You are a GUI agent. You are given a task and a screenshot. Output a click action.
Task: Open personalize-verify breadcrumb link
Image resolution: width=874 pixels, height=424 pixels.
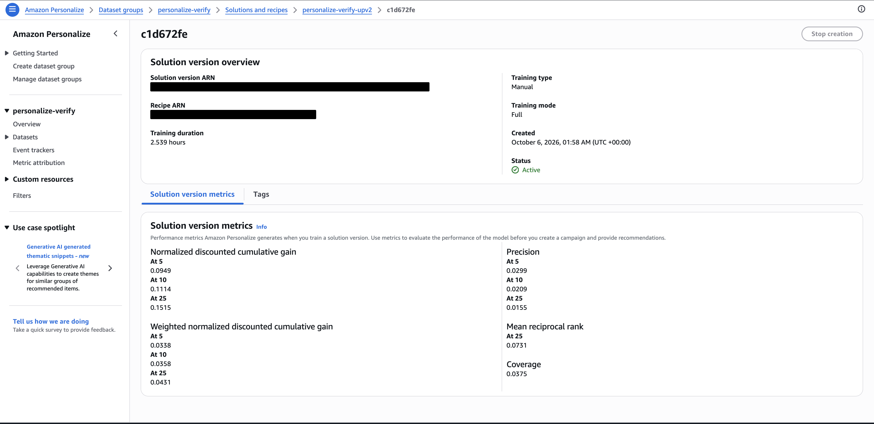click(x=184, y=10)
